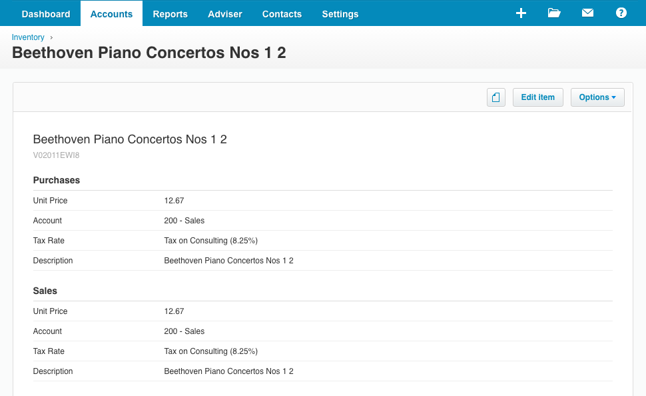646x396 pixels.
Task: Select Purchases Tax on Consulting (8.25%) value
Action: pyautogui.click(x=211, y=241)
